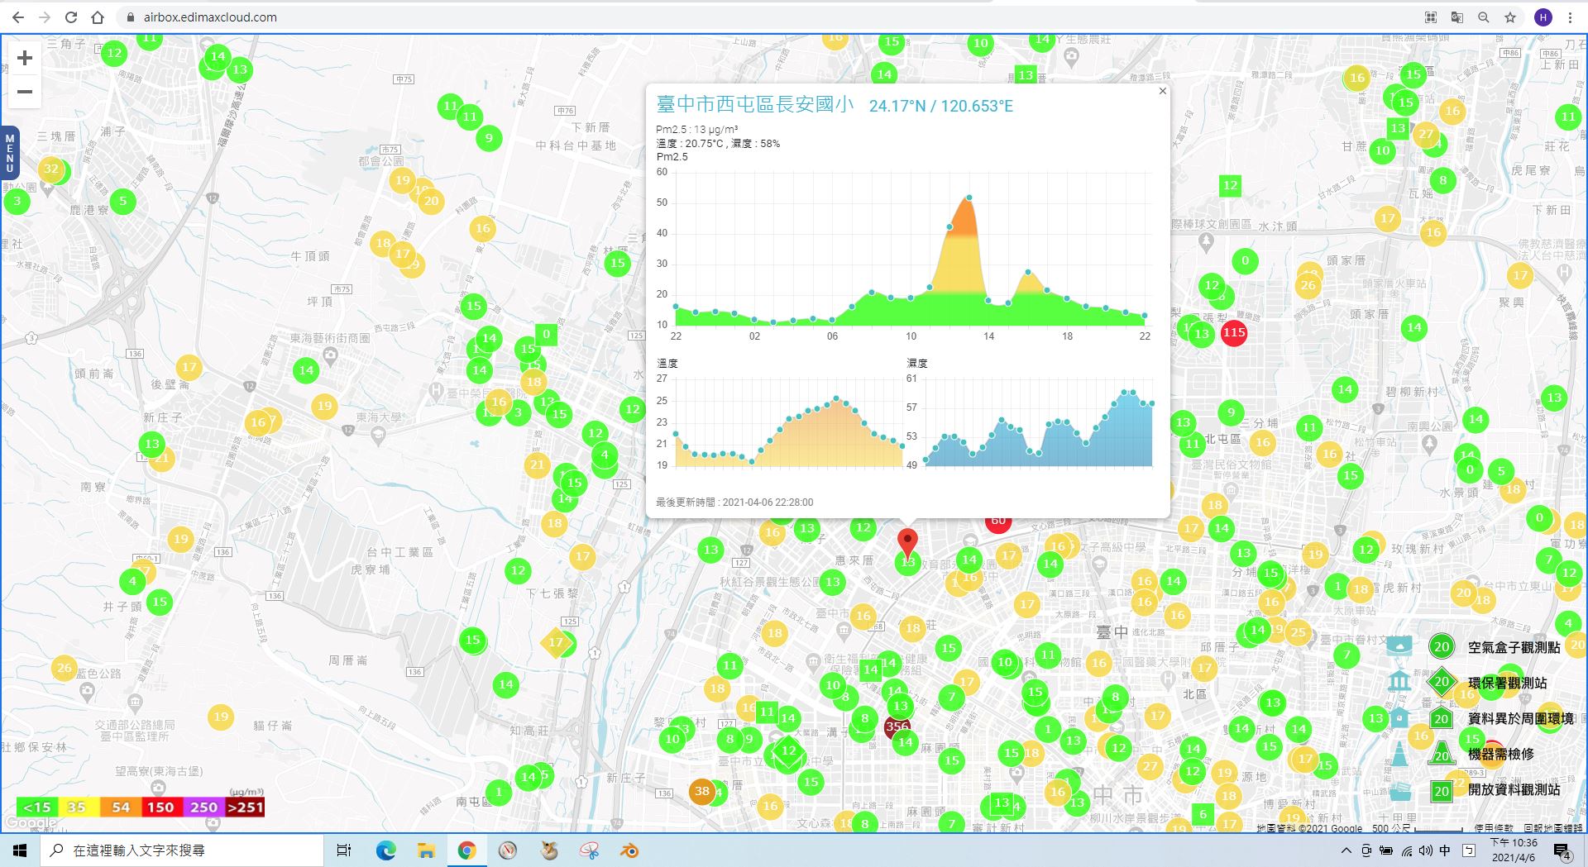Open the Chrome three-dot menu
This screenshot has width=1588, height=867.
[x=1570, y=17]
